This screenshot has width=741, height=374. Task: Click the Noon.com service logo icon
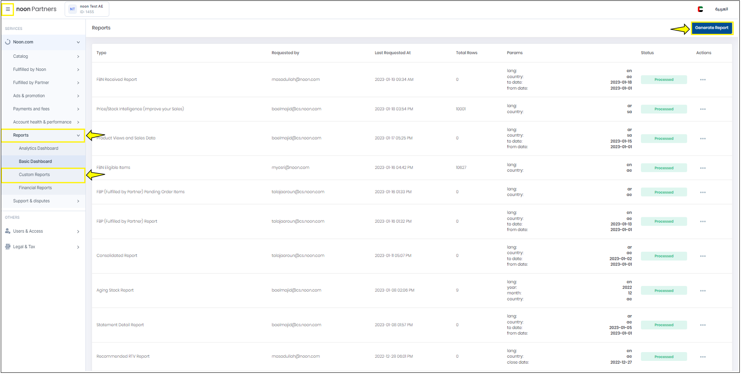coord(8,42)
